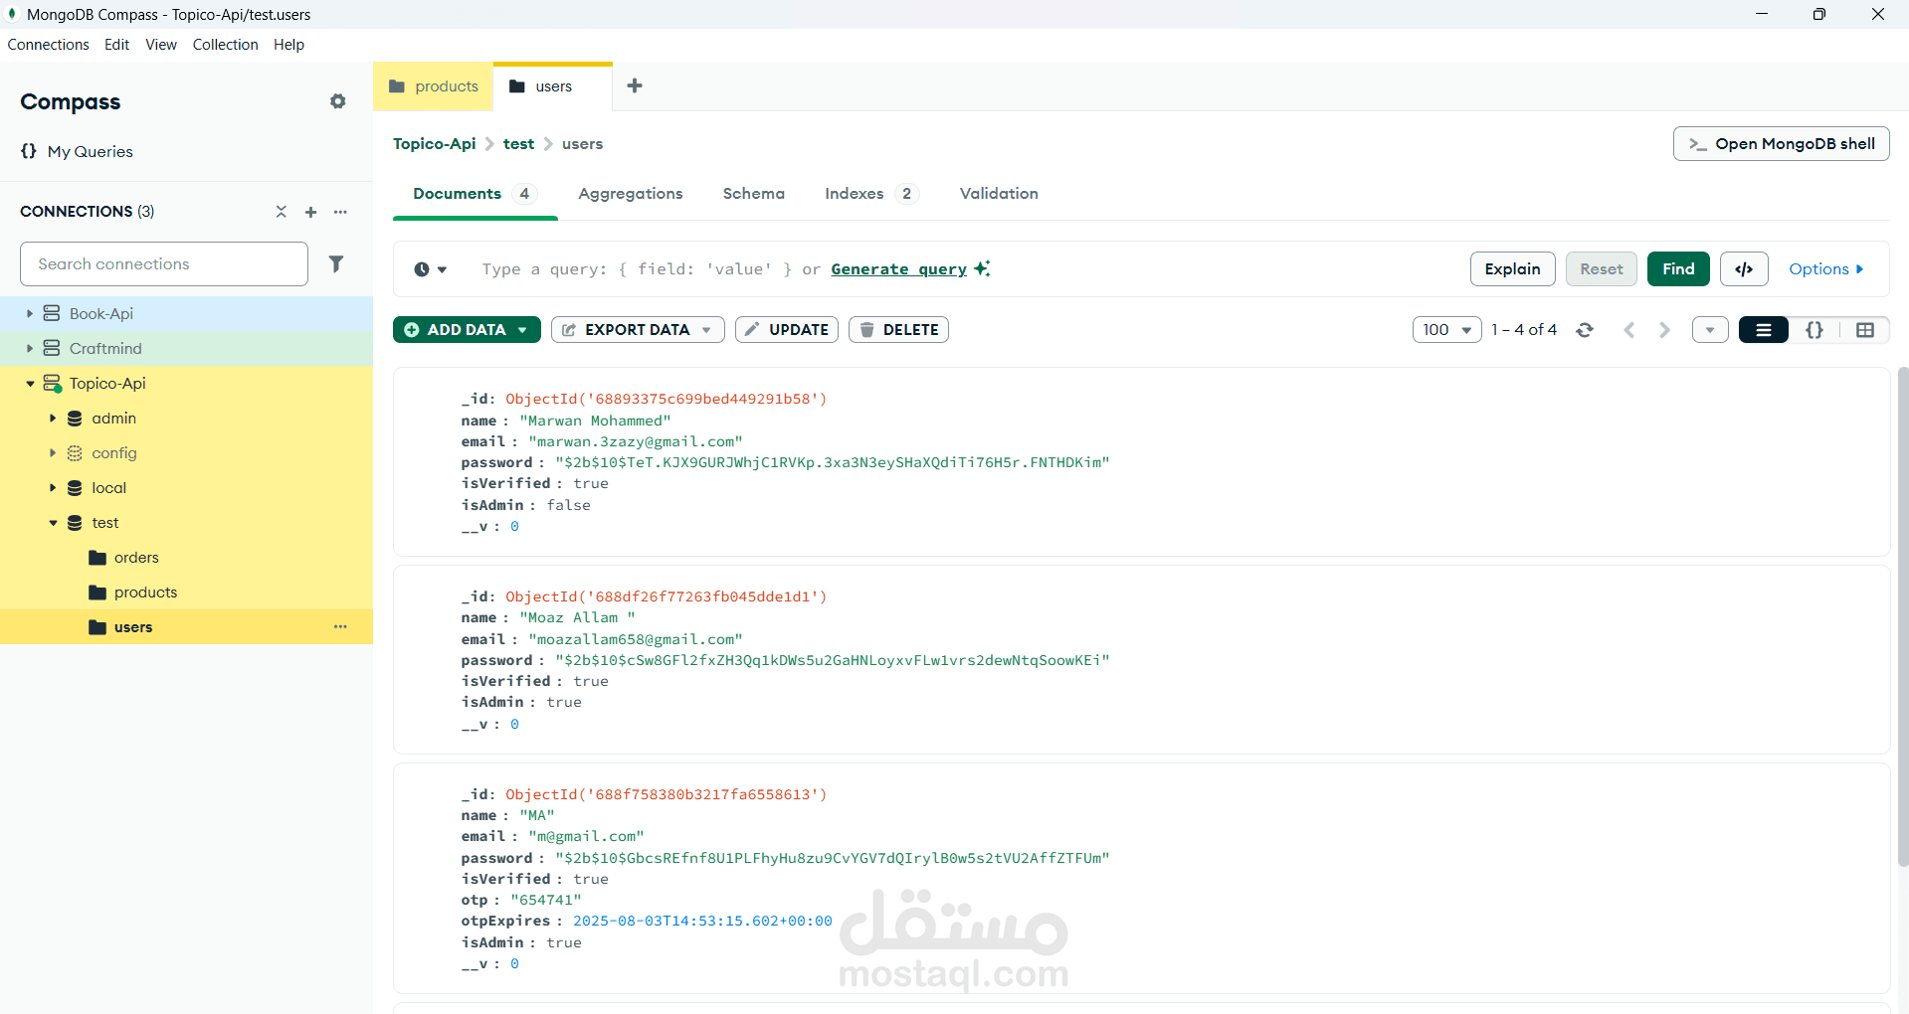Switch to list view
This screenshot has height=1014, width=1909.
pos(1764,330)
